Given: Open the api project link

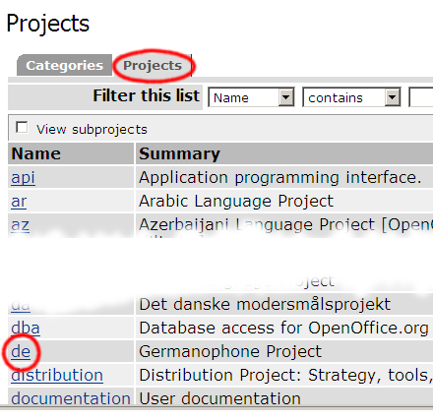Looking at the screenshot, I should (23, 177).
